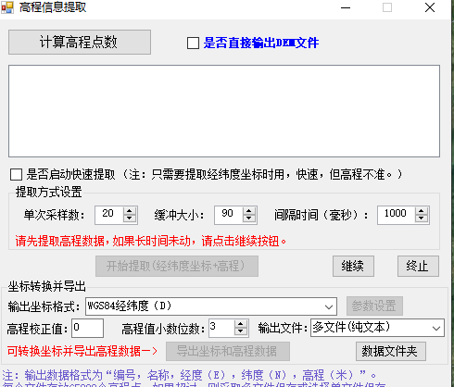Focus the 间隔时间(毫秒) value field
Viewport: 454px width, 387px height.
click(397, 215)
